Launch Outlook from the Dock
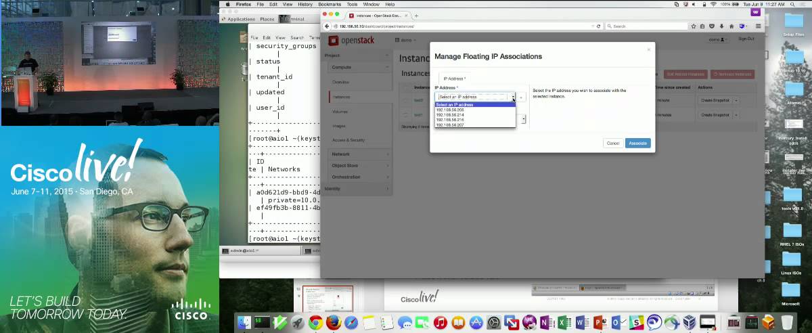 618,322
